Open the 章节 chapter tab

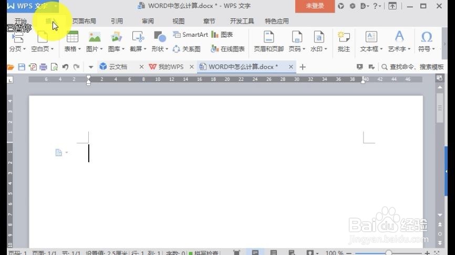tap(209, 21)
